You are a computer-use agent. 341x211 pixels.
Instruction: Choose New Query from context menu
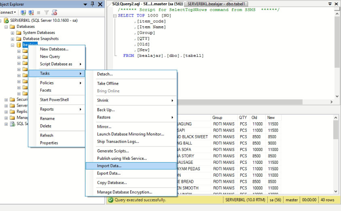(57, 56)
